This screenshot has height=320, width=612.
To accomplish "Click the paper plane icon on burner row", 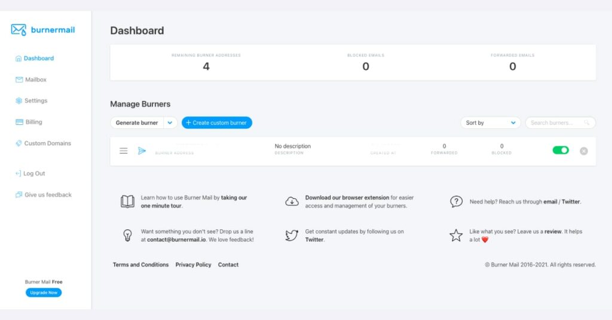I will 142,151.
